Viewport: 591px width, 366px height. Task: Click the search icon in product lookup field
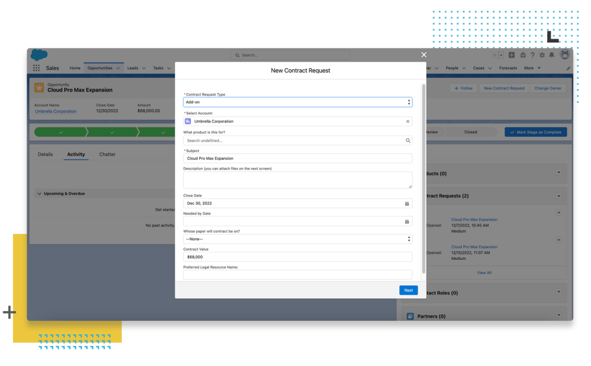407,140
